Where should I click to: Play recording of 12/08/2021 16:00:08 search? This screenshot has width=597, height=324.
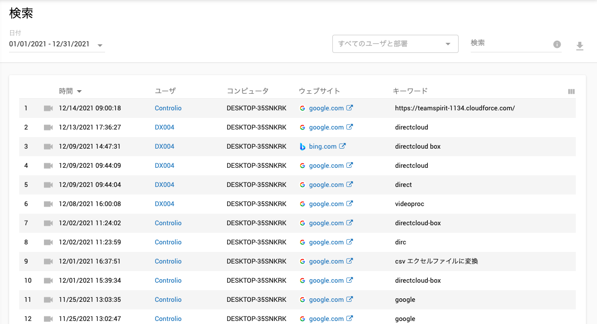(48, 204)
